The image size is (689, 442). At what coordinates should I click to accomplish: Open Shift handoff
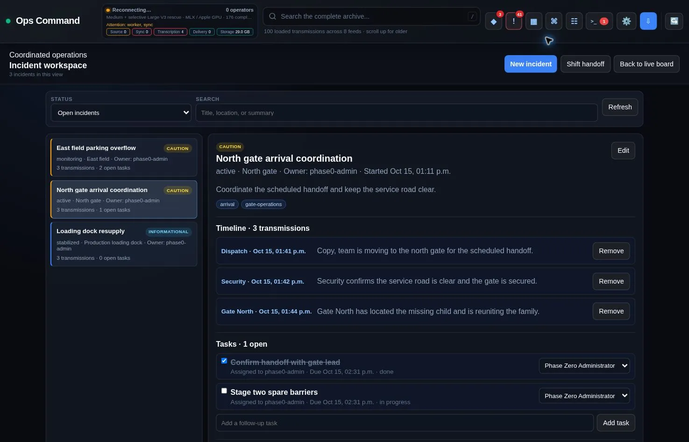[x=585, y=64]
